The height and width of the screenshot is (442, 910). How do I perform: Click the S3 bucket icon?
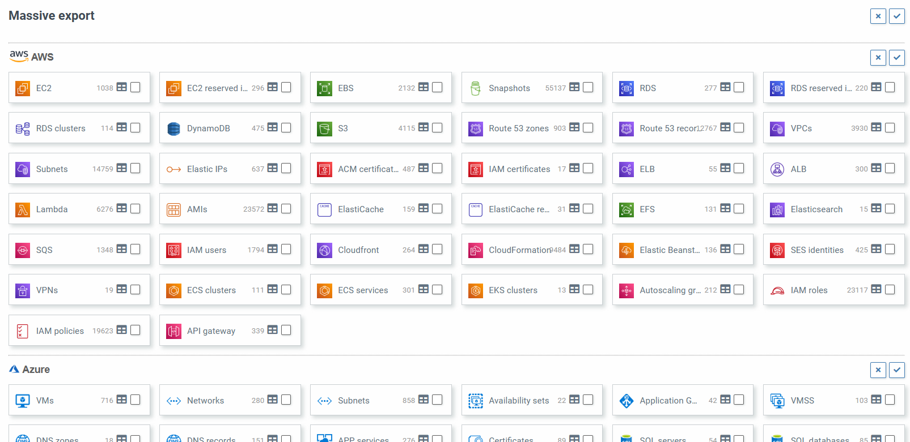[324, 128]
